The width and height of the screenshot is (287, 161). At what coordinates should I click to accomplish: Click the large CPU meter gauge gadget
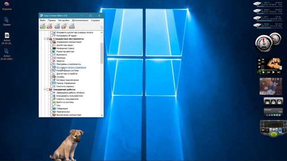click(x=264, y=44)
